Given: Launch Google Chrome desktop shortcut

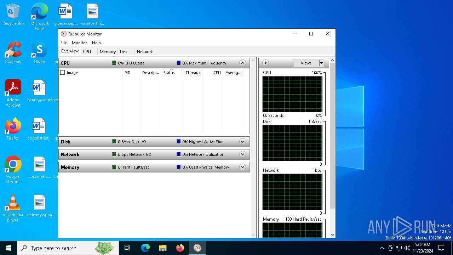Looking at the screenshot, I should [13, 170].
